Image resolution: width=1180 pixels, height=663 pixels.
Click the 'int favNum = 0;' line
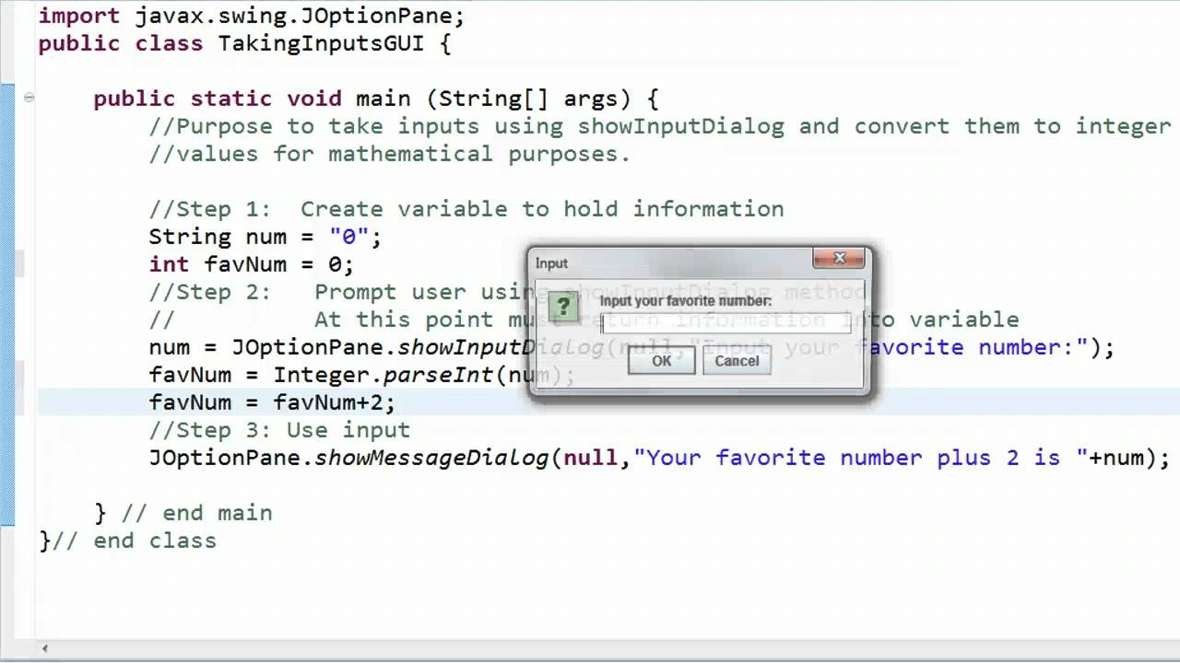252,264
